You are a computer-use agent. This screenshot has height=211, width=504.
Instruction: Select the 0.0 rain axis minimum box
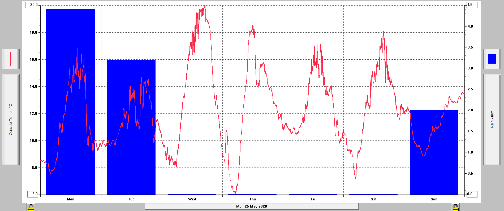472,194
